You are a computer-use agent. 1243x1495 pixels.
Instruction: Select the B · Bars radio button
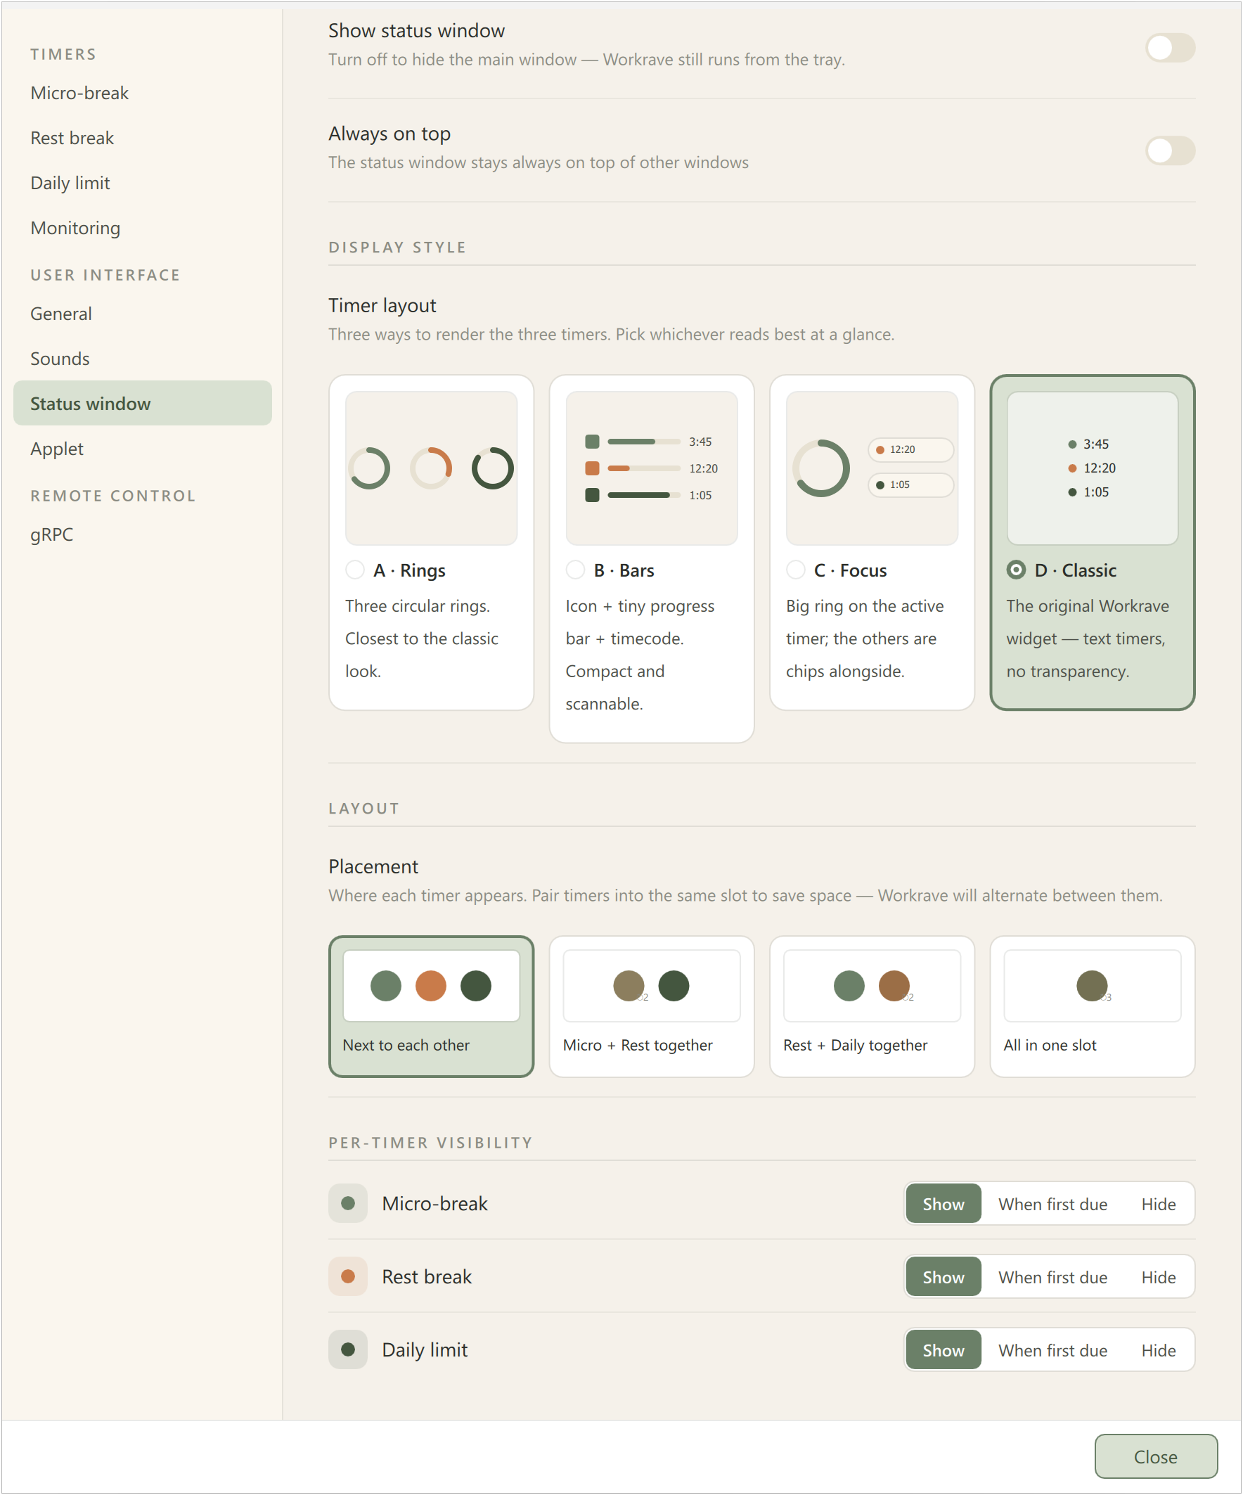coord(575,570)
